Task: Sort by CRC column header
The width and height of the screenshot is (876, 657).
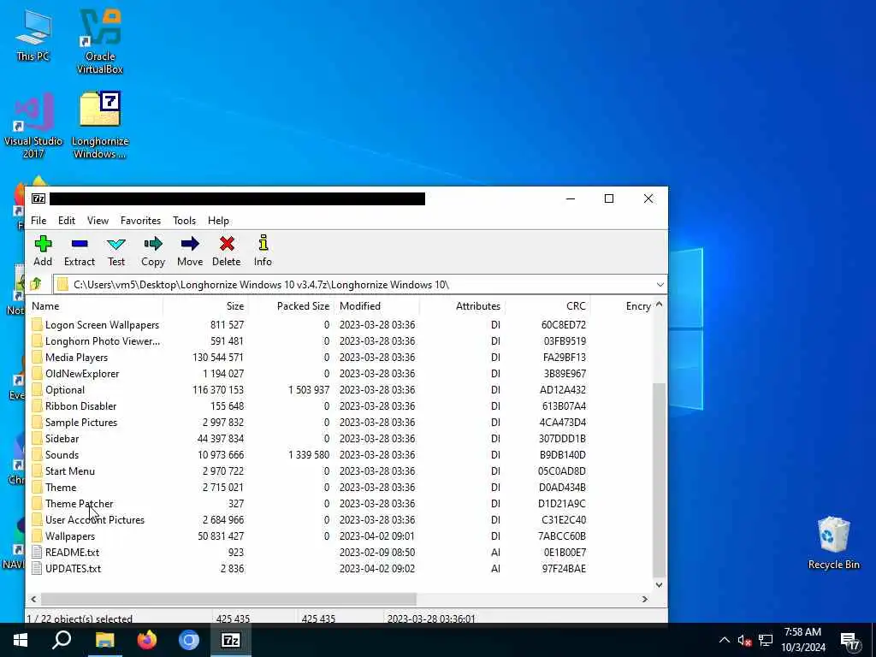Action: coord(547,306)
